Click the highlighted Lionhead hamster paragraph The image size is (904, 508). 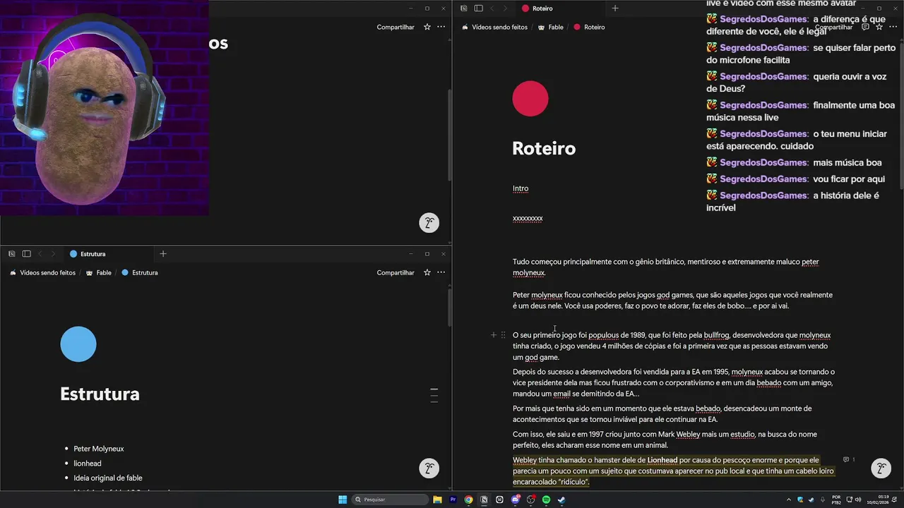pyautogui.click(x=674, y=471)
